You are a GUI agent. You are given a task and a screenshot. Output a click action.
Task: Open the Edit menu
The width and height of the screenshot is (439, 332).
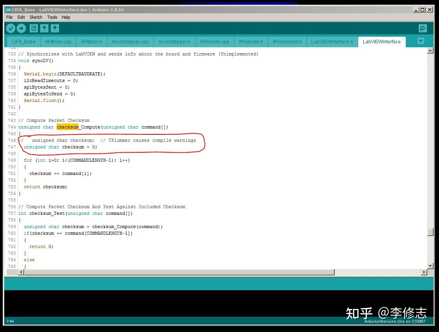21,17
